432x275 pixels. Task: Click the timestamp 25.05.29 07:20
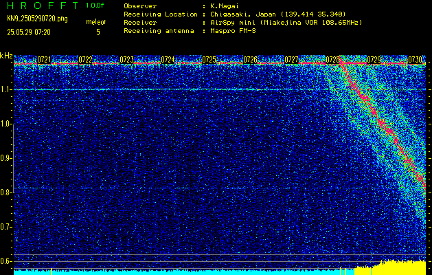pos(29,32)
